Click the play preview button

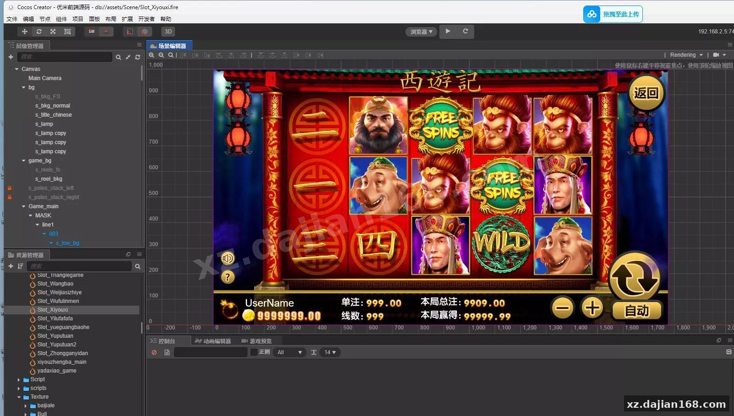[448, 31]
